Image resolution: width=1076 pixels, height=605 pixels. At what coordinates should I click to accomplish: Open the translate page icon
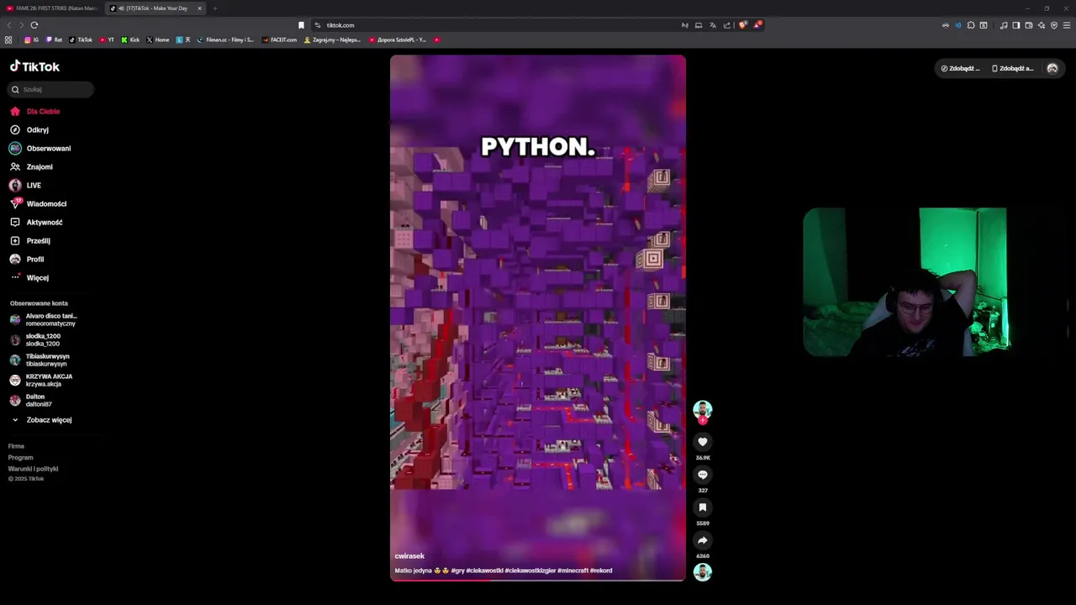point(713,25)
